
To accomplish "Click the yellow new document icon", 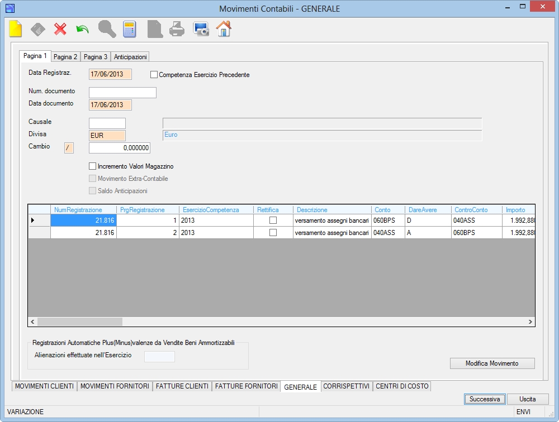I will (15, 29).
